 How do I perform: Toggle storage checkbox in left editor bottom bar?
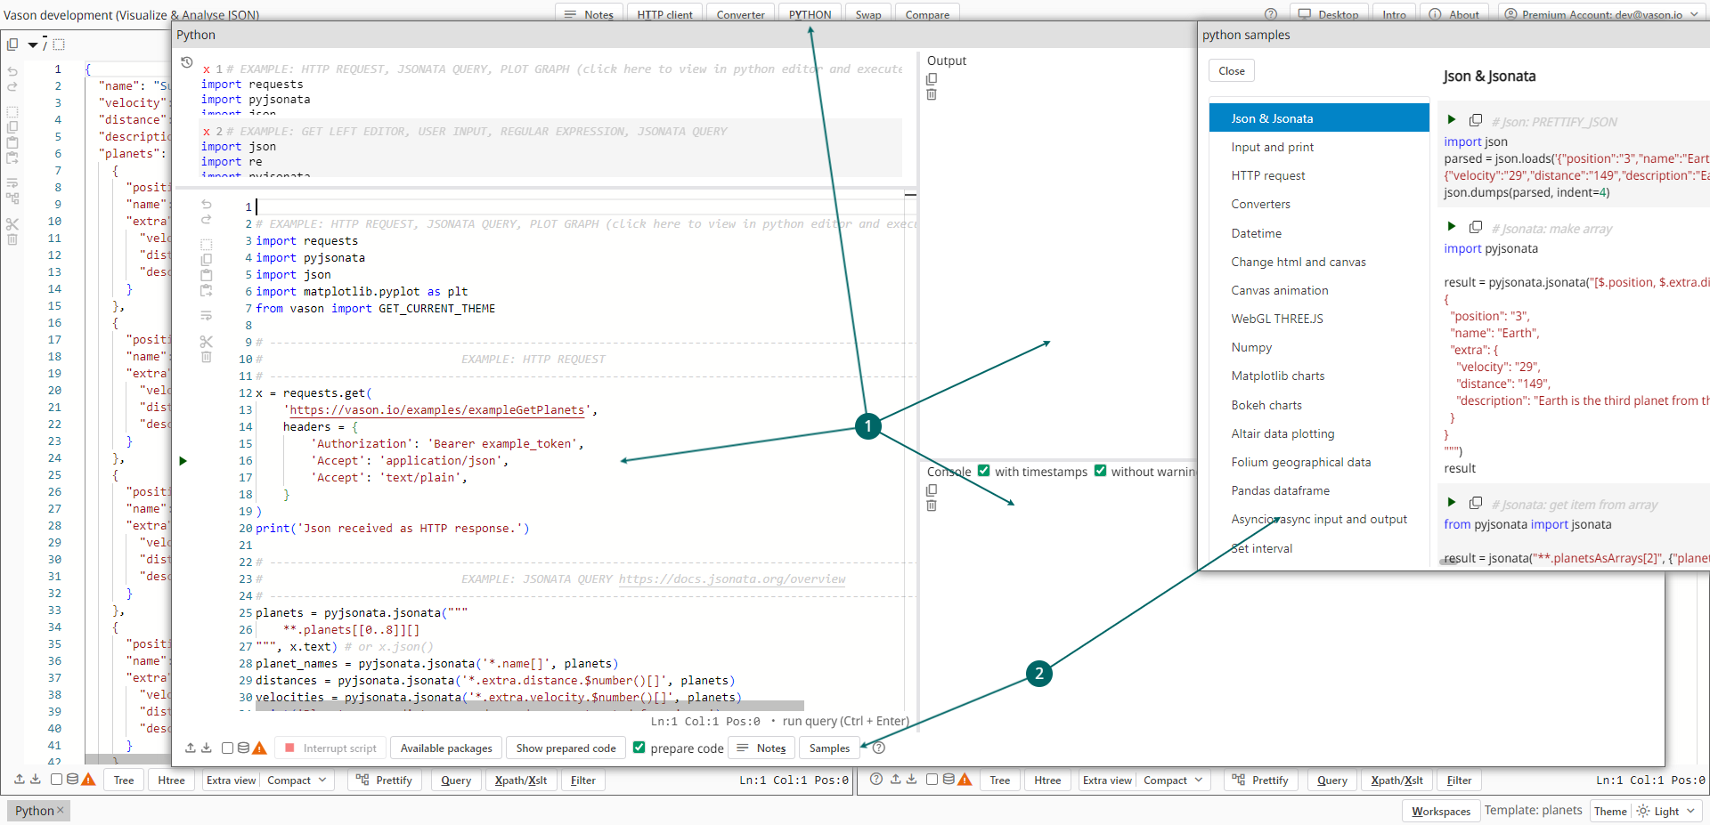coord(57,779)
